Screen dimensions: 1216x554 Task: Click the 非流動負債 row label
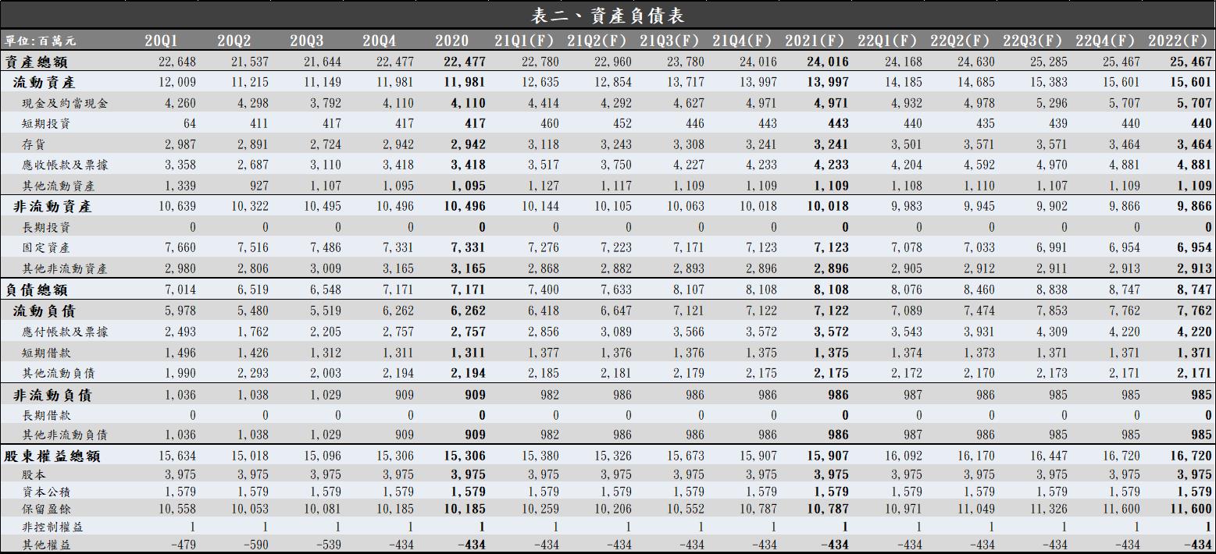(x=52, y=395)
